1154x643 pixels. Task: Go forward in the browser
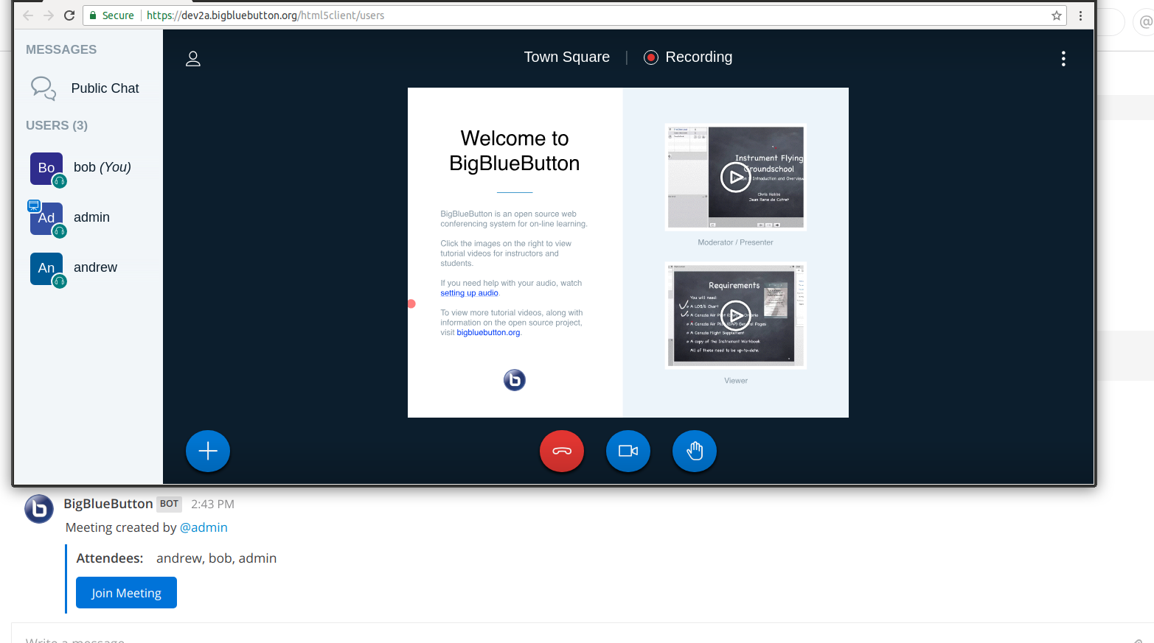click(49, 15)
